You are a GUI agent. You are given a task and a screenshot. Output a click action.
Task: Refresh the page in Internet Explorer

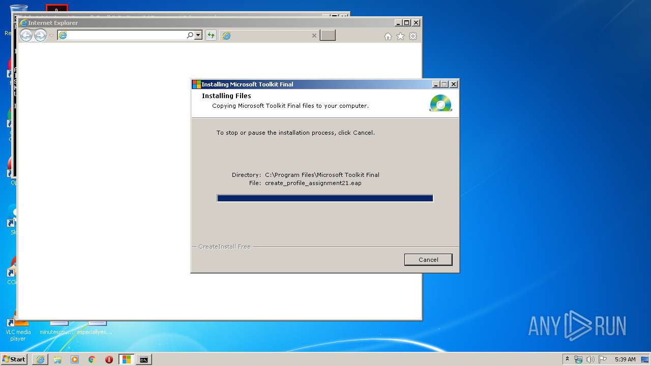[211, 35]
